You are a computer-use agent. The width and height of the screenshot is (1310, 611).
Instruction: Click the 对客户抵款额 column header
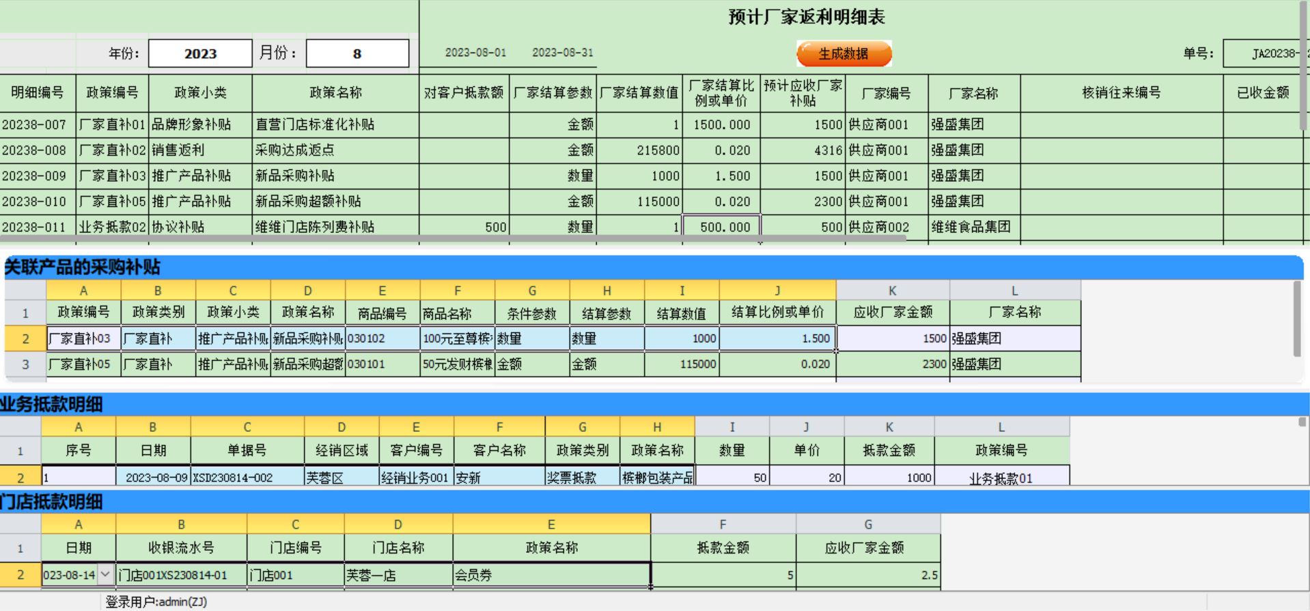coord(463,93)
